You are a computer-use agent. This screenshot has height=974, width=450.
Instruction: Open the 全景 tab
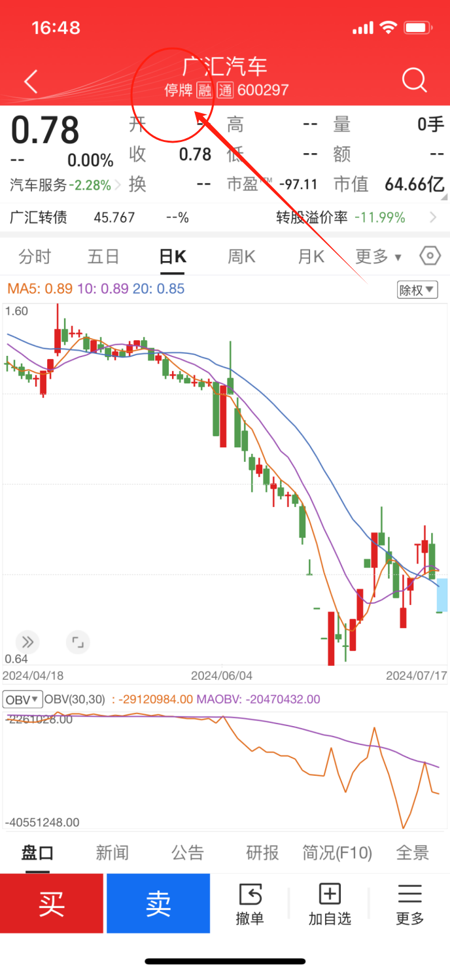[413, 852]
